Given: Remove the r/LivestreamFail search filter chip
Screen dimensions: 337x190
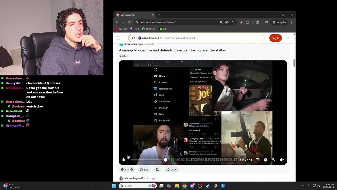Looking at the screenshot, I should 161,38.
